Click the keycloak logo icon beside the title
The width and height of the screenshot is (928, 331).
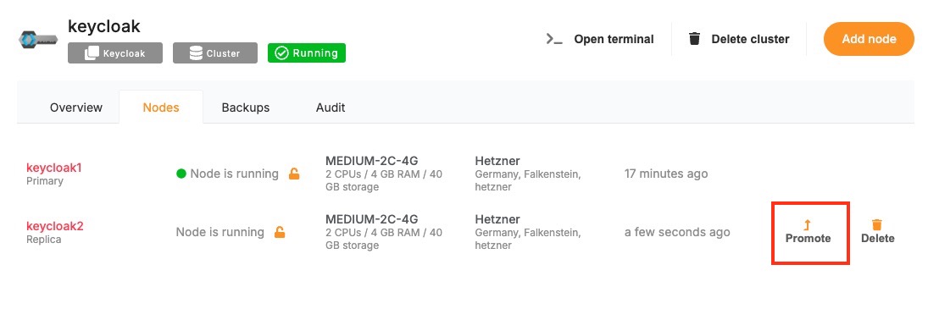pos(38,40)
